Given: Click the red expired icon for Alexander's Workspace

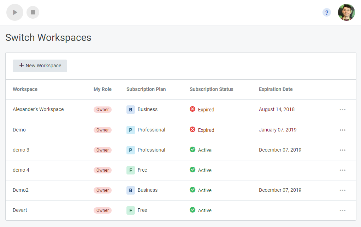Looking at the screenshot, I should pos(193,109).
